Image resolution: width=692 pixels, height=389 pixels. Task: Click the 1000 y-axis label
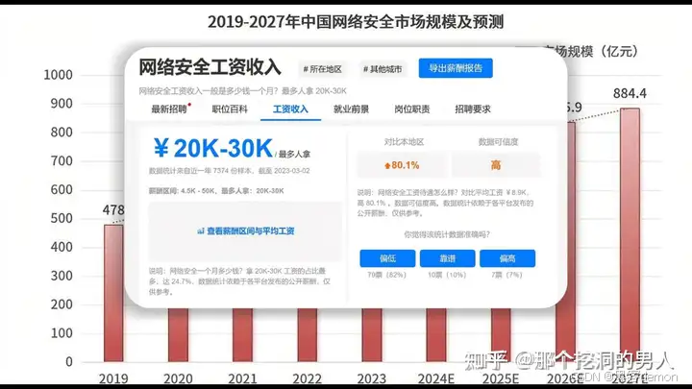click(58, 75)
